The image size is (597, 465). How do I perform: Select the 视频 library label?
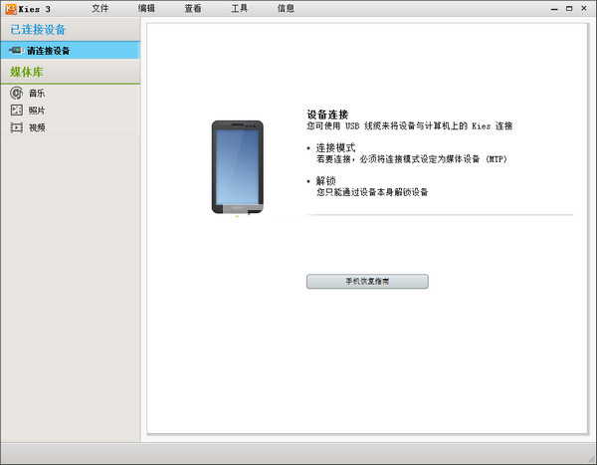point(37,127)
